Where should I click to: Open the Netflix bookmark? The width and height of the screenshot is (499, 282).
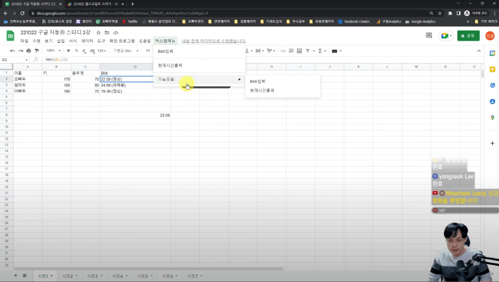[130, 22]
